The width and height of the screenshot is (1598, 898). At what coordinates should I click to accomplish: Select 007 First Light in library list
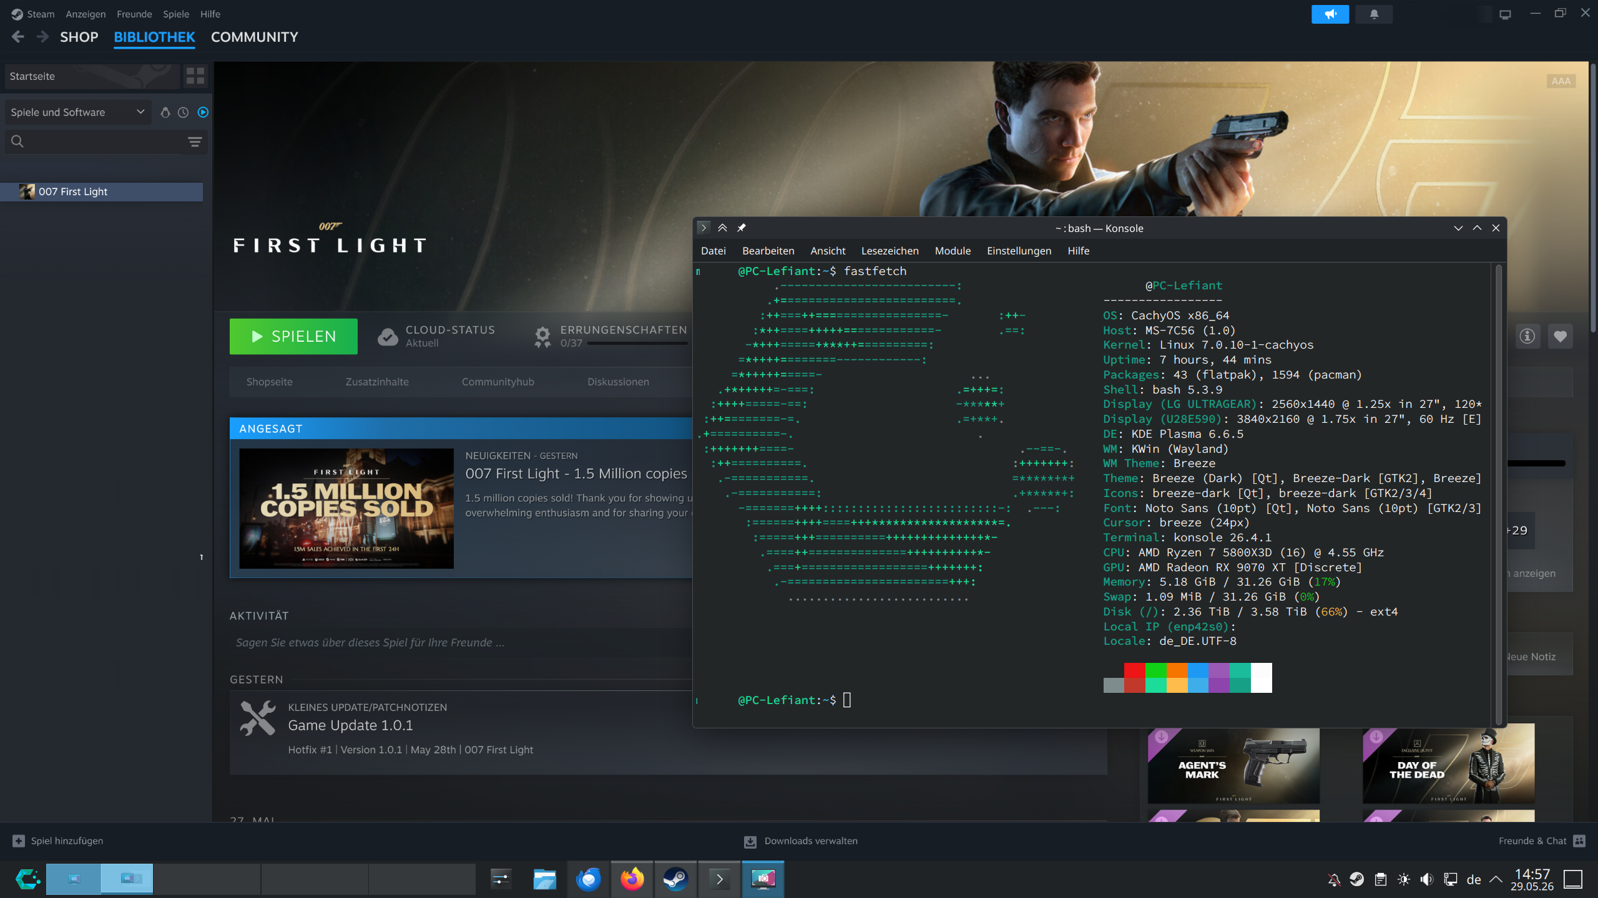click(102, 191)
